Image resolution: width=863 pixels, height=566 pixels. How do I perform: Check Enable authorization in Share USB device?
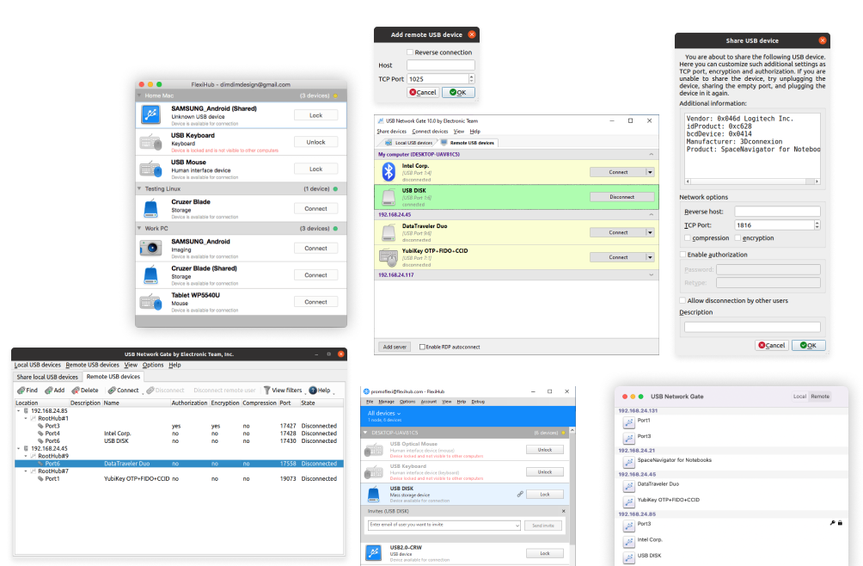coord(683,255)
